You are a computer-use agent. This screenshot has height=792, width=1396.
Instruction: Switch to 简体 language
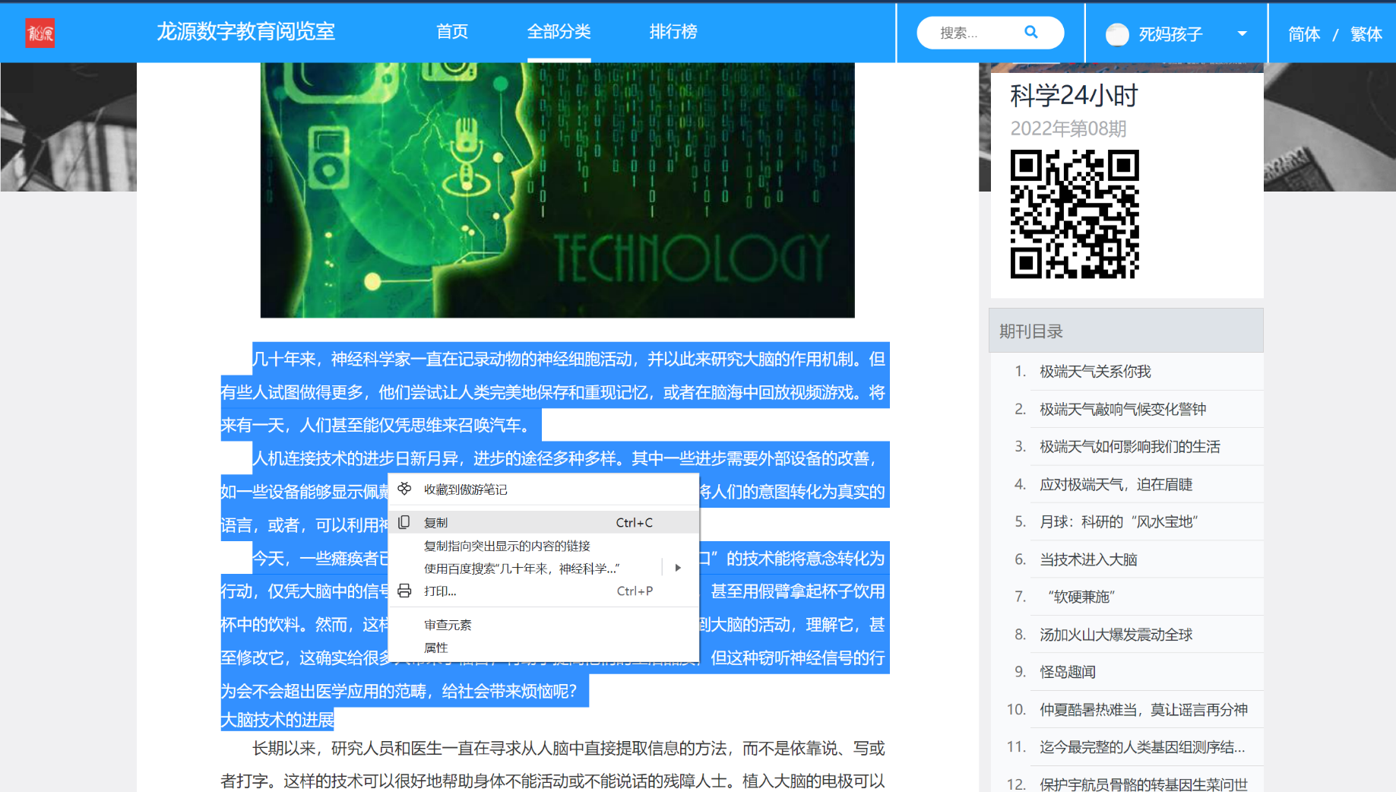point(1304,34)
